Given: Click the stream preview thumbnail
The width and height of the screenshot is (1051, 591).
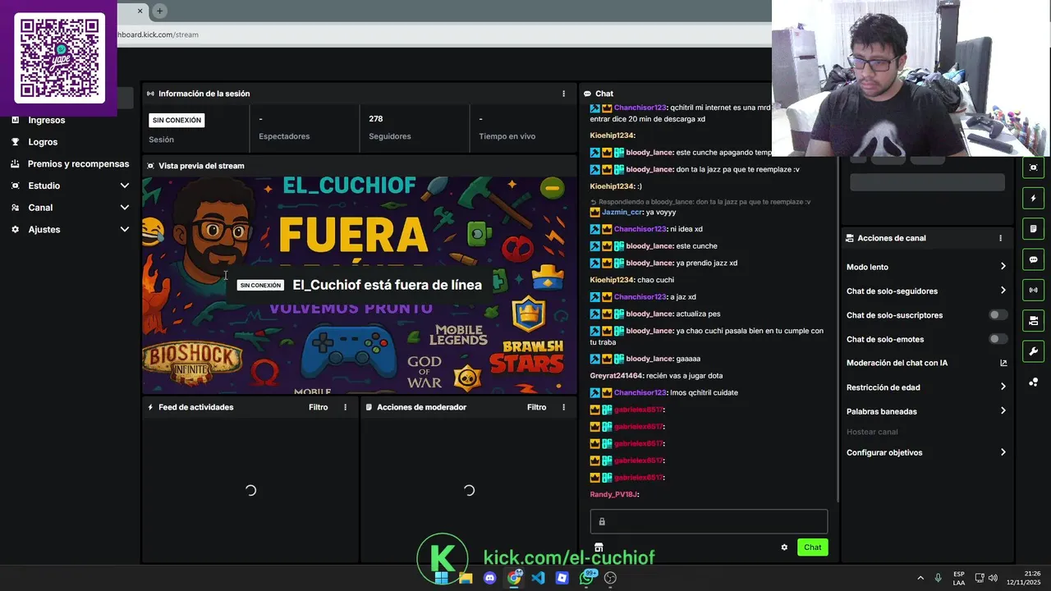Looking at the screenshot, I should coord(360,285).
